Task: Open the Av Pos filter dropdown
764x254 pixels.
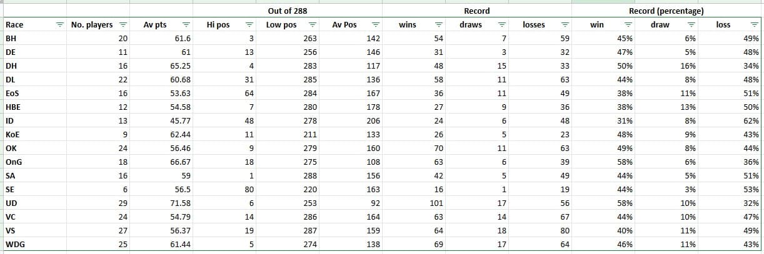Action: (376, 25)
